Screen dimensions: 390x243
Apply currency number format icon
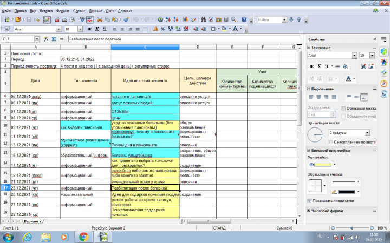pyautogui.click(x=155, y=29)
